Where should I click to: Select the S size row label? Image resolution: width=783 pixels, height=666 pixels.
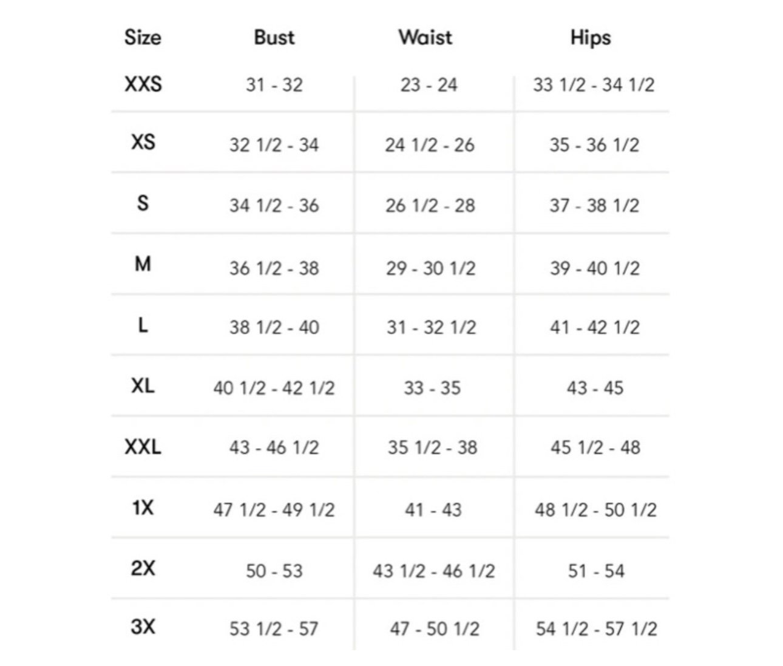143,202
